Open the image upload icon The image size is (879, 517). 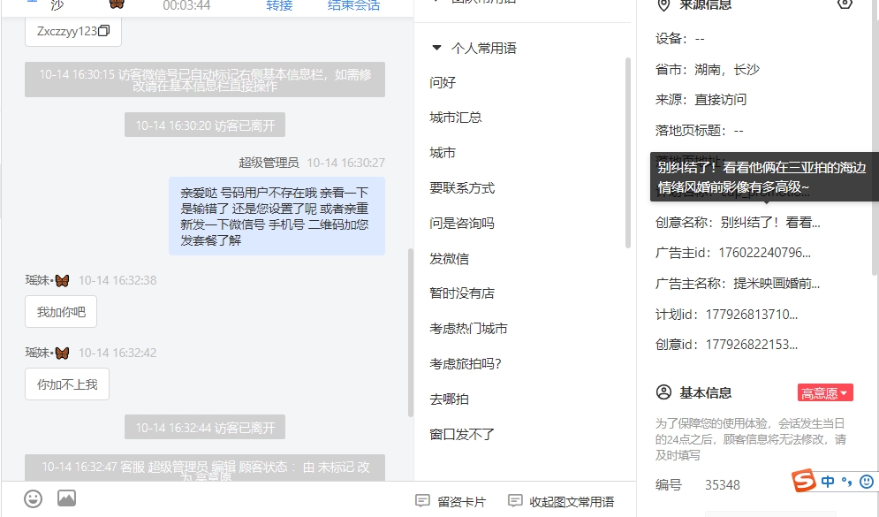[x=66, y=498]
